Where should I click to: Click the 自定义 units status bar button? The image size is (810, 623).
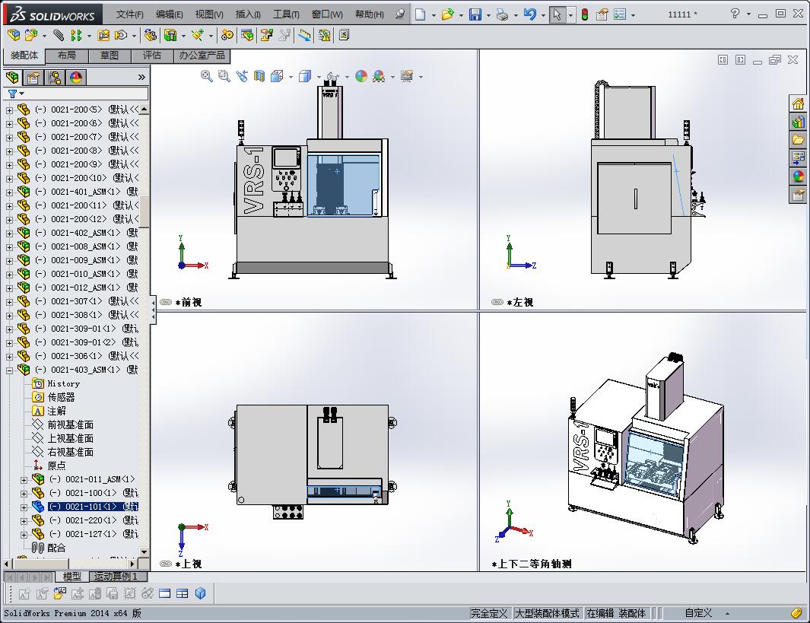tap(698, 613)
